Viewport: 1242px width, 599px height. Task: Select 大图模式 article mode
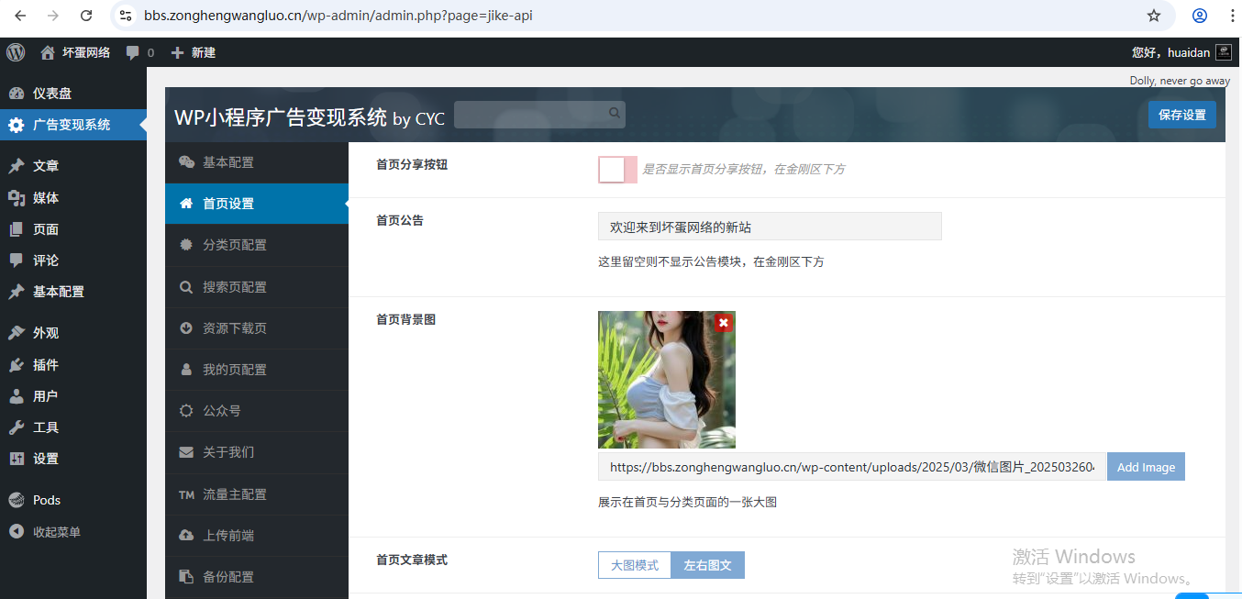[x=635, y=565]
